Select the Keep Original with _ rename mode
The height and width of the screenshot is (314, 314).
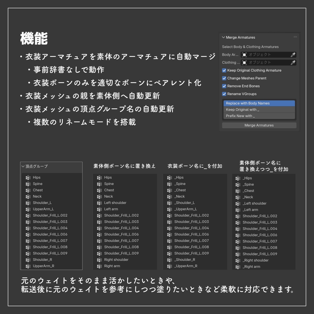point(259,109)
